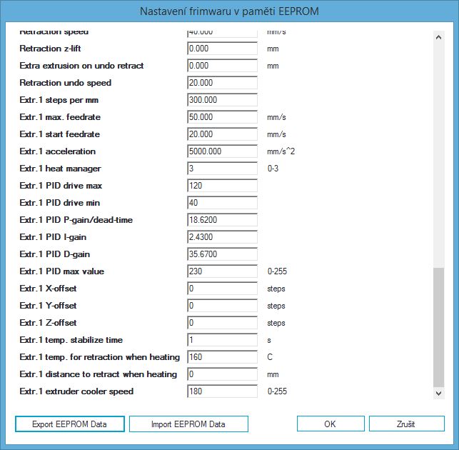Image resolution: width=459 pixels, height=450 pixels.
Task: Change Extr.1 heat manager value
Action: [x=221, y=169]
